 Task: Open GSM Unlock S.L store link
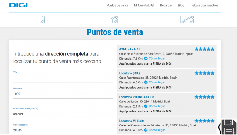130,49
